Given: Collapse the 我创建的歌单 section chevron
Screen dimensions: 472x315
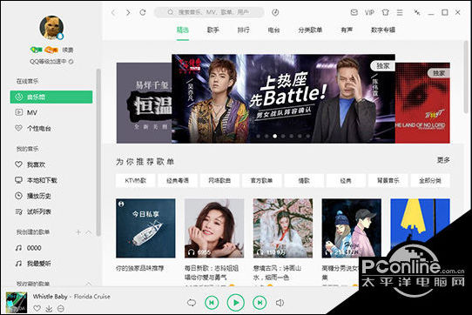Looking at the screenshot, I should coord(89,232).
